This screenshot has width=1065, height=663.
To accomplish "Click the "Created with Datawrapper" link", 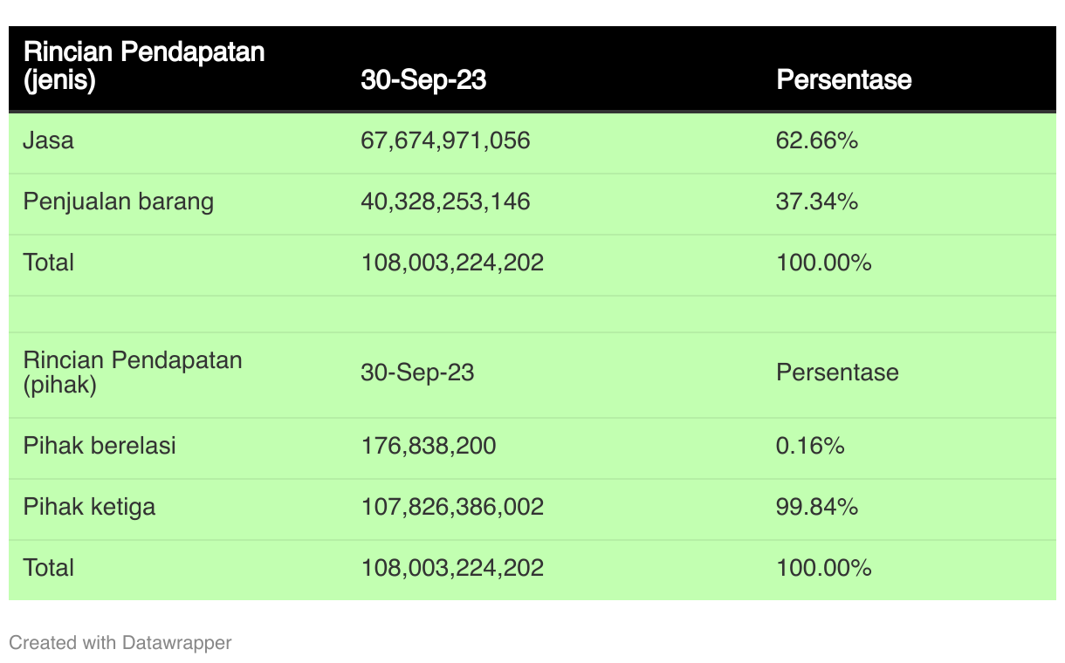I will tap(120, 643).
